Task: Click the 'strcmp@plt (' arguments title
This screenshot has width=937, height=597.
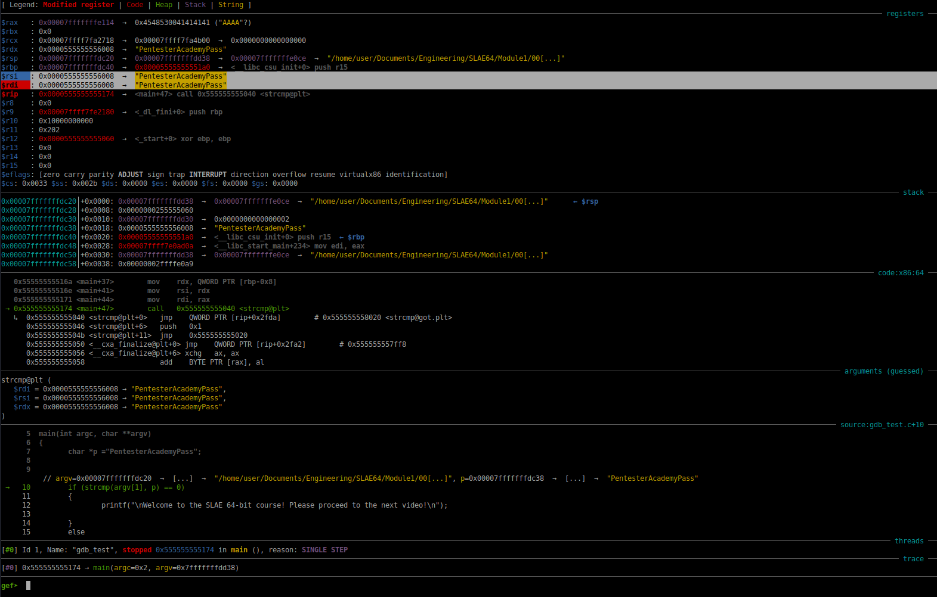Action: [26, 380]
